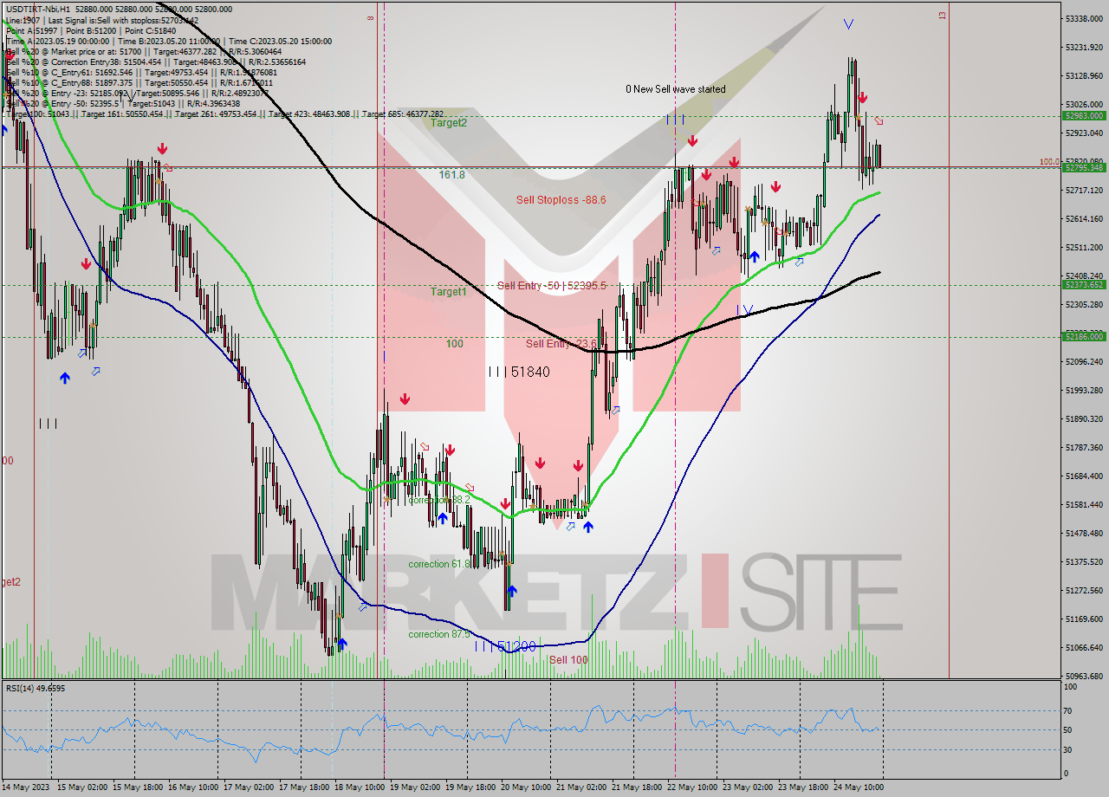Click the blue V marker above the chart high

click(x=848, y=24)
